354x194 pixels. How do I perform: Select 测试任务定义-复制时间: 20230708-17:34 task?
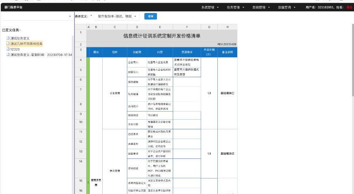pyautogui.click(x=41, y=55)
